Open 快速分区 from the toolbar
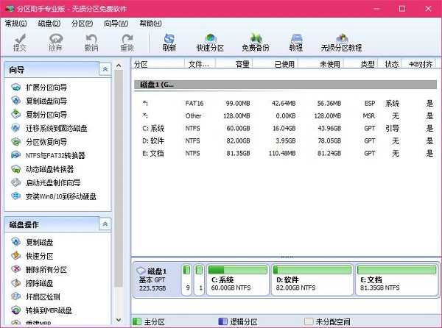The width and height of the screenshot is (442, 328). point(211,42)
